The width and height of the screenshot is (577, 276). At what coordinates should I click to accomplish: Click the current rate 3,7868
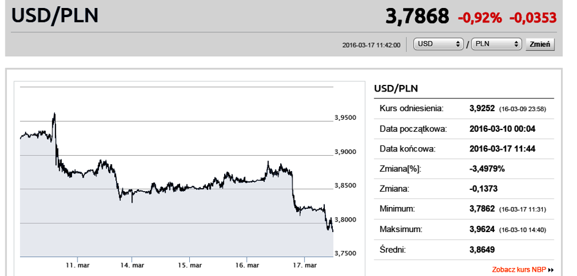(417, 16)
